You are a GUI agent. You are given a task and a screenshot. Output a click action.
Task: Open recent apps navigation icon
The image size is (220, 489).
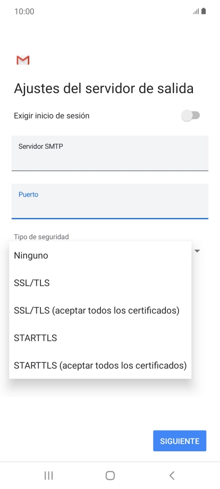(48, 475)
